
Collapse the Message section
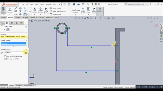pyautogui.click(x=26, y=34)
